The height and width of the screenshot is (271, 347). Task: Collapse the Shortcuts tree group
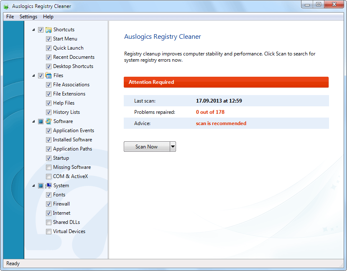[x=33, y=30]
